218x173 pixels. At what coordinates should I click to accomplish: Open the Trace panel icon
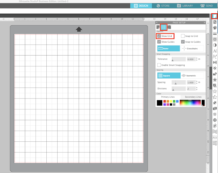215,39
